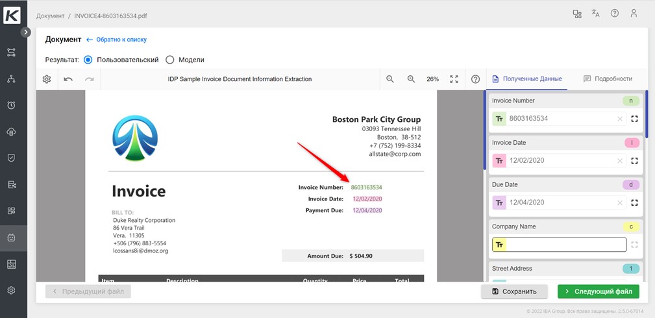
Task: Click the devices icon in the top right
Action: (577, 14)
